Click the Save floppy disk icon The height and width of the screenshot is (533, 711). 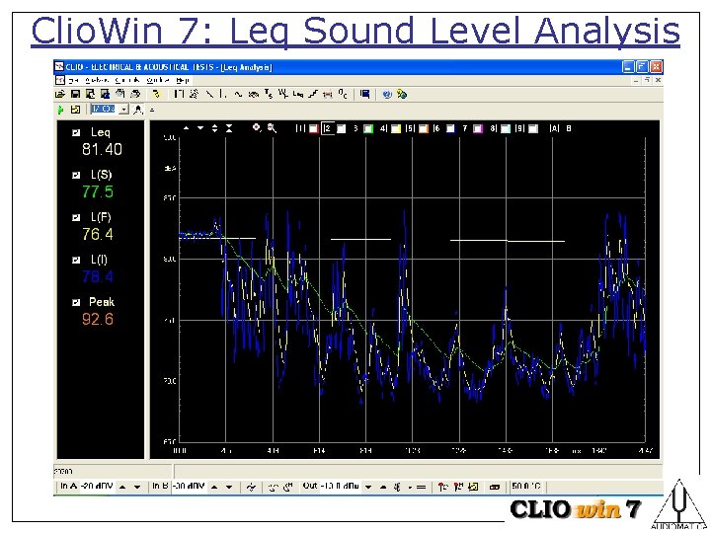tap(75, 95)
